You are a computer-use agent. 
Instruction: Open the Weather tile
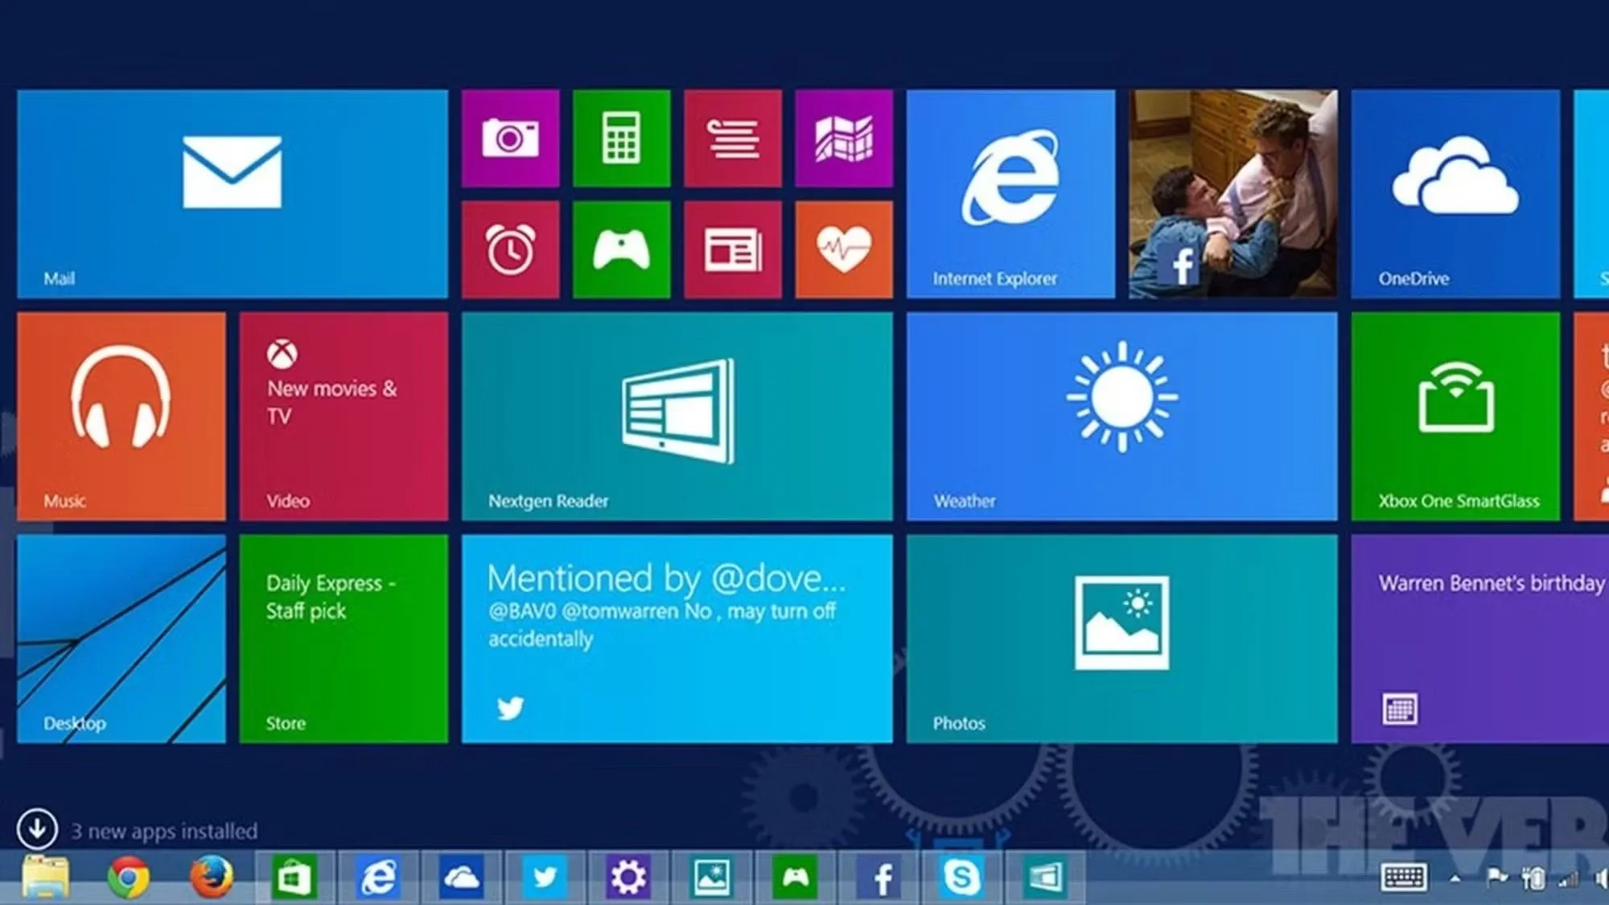[x=1122, y=416]
